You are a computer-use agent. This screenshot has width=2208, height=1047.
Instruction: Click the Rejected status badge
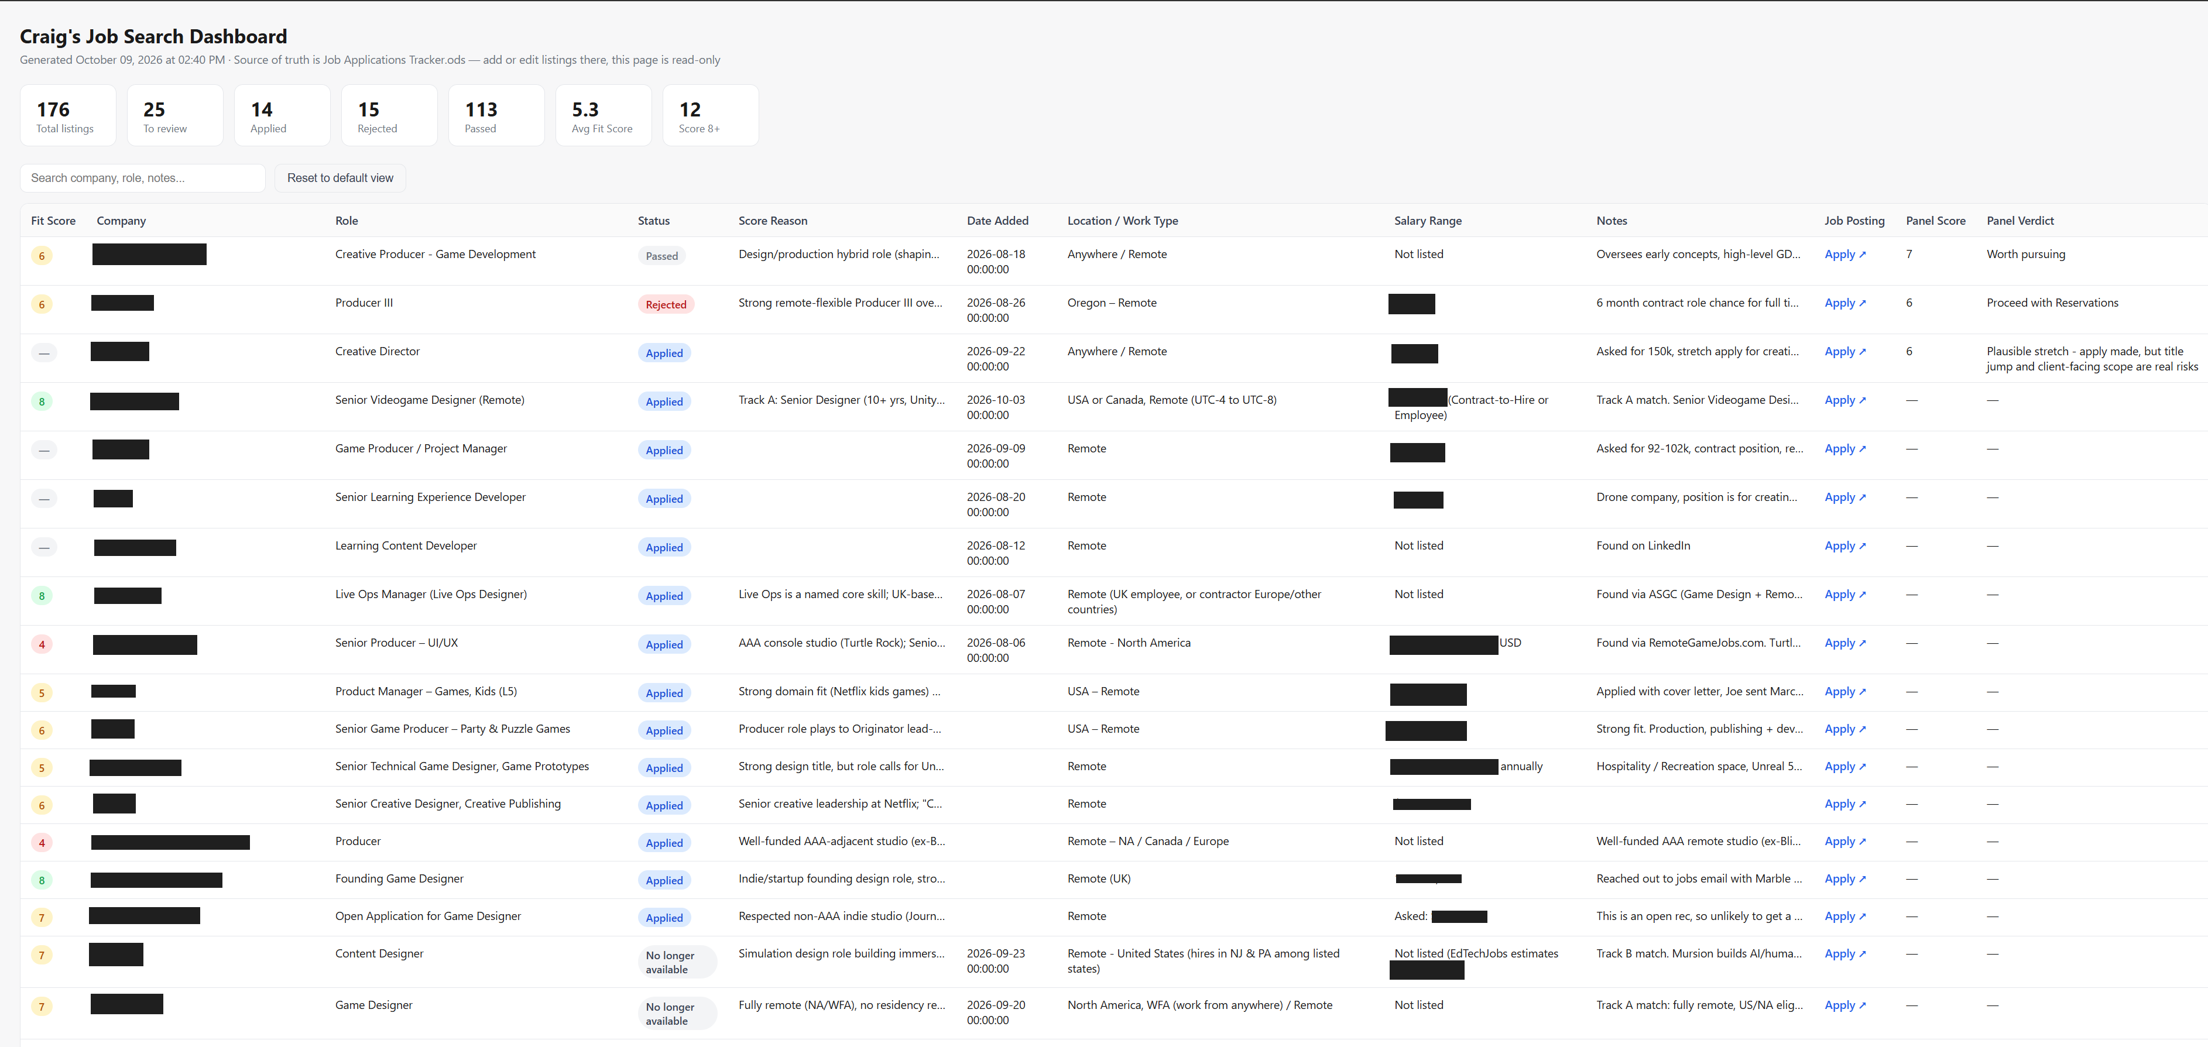click(x=666, y=305)
